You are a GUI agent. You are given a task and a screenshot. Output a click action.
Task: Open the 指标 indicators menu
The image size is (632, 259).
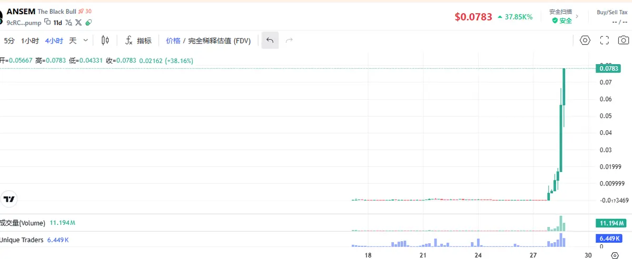pyautogui.click(x=144, y=40)
